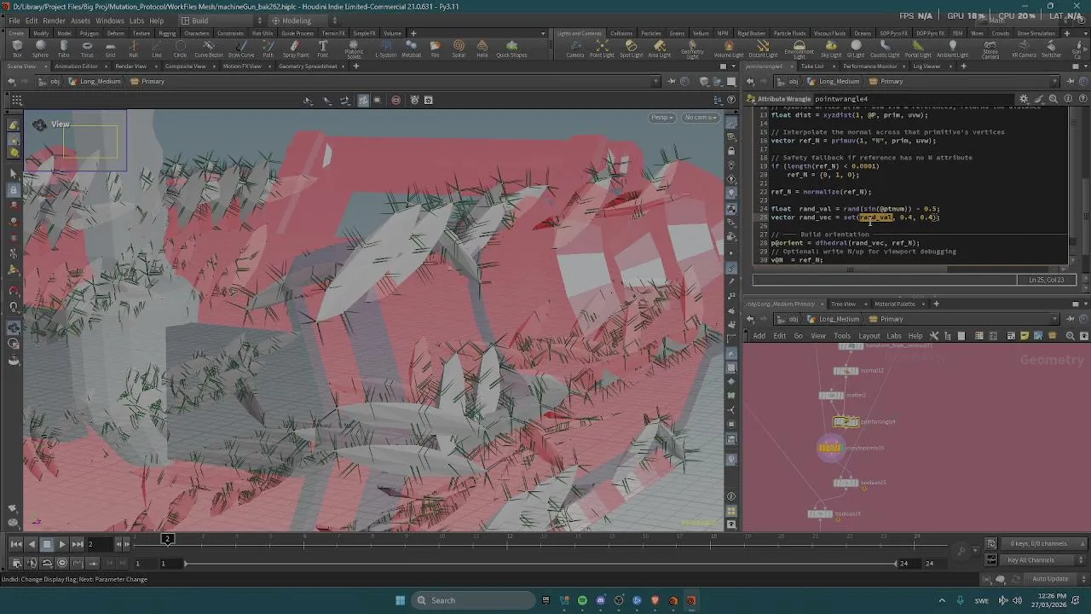Add a Spot Light
The height and width of the screenshot is (614, 1091).
[x=631, y=49]
